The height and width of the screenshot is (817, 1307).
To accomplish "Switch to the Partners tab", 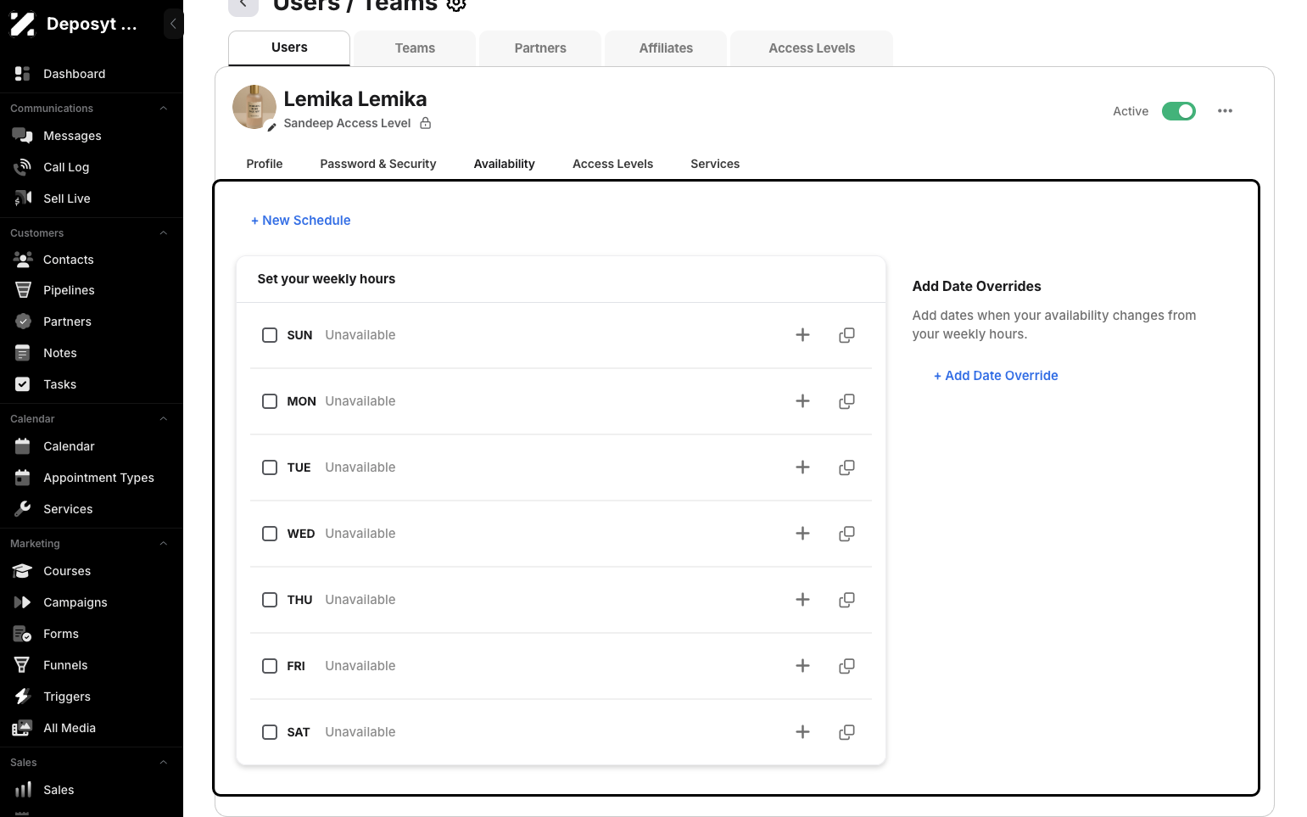I will pyautogui.click(x=540, y=48).
